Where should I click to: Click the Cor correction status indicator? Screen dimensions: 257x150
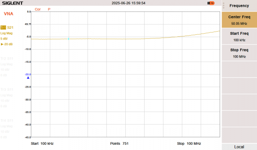click(38, 9)
